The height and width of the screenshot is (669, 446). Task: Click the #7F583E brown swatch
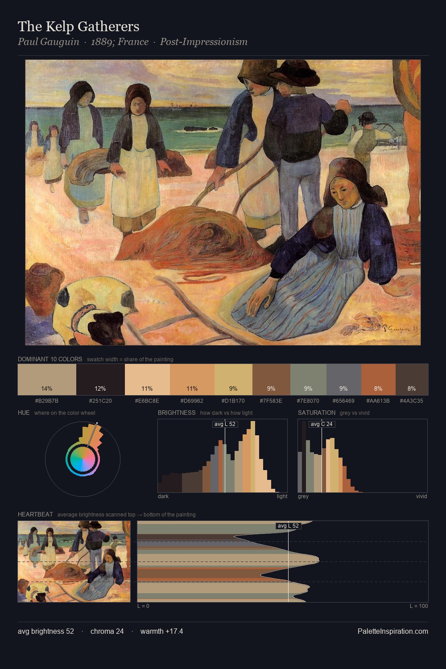click(x=271, y=380)
